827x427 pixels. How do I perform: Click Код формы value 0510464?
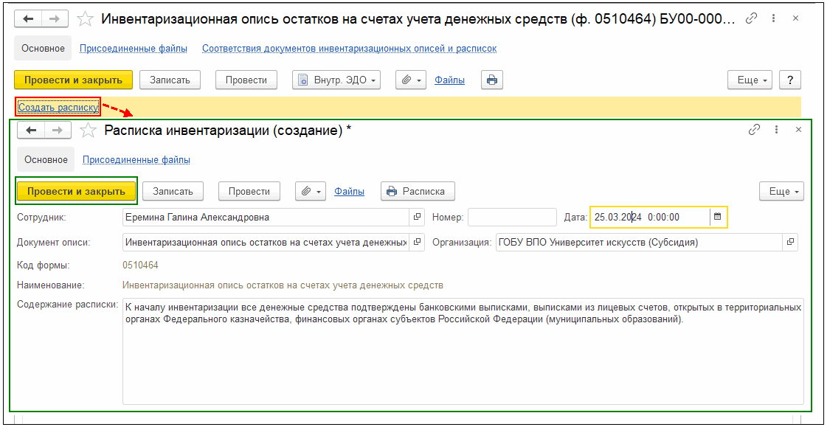tap(140, 265)
